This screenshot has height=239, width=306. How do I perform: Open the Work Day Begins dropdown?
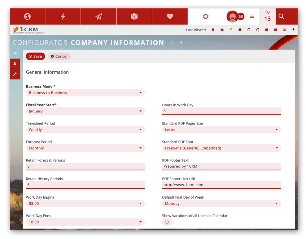pyautogui.click(x=85, y=203)
